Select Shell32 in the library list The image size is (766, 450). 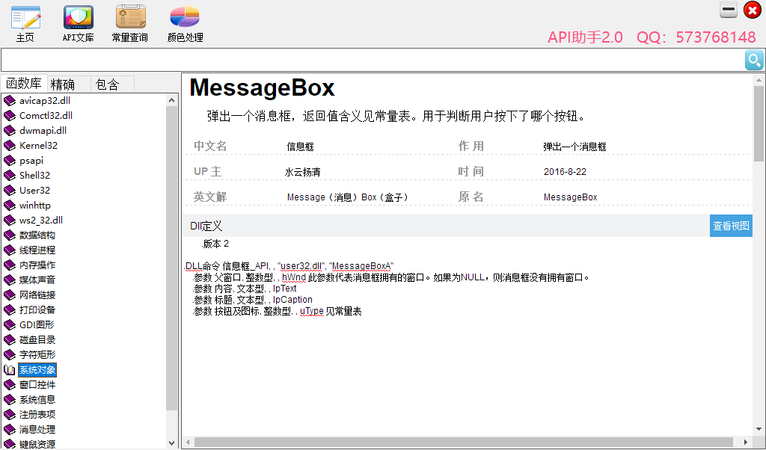34,176
